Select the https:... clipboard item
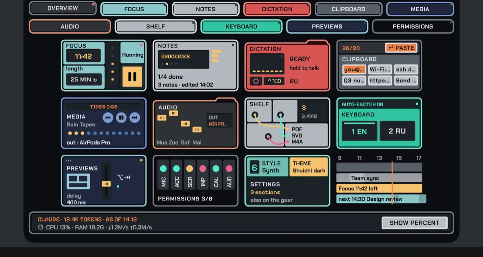This screenshot has height=257, width=483. [x=380, y=80]
